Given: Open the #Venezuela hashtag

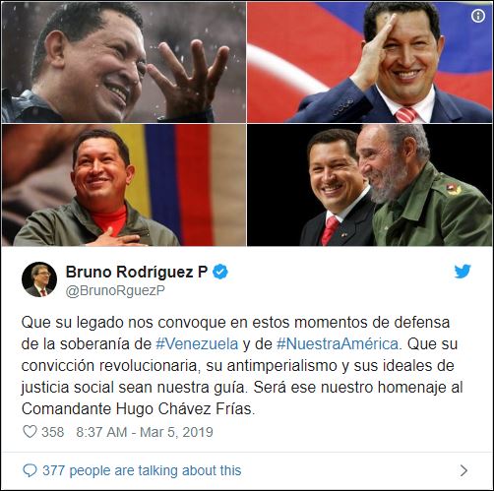Looking at the screenshot, I should click(197, 344).
